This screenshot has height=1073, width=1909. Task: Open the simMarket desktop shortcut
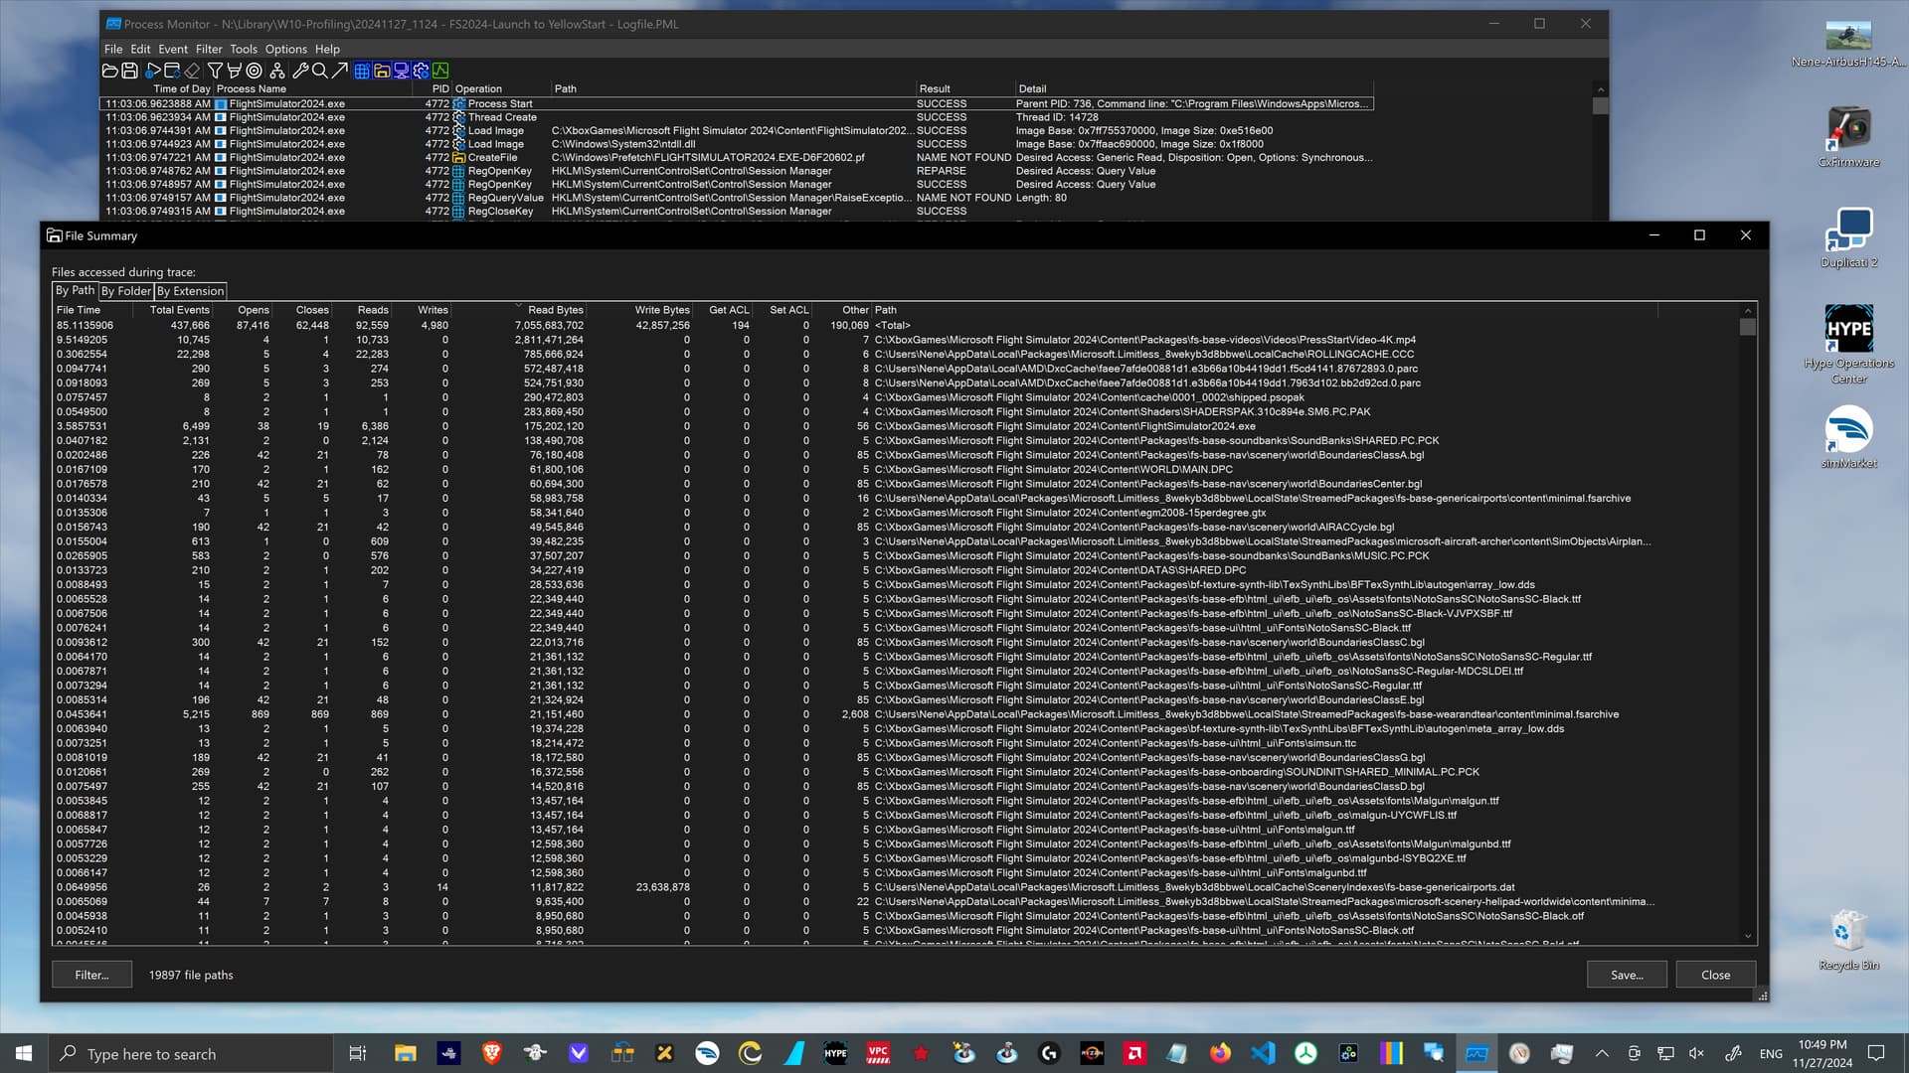click(1848, 439)
